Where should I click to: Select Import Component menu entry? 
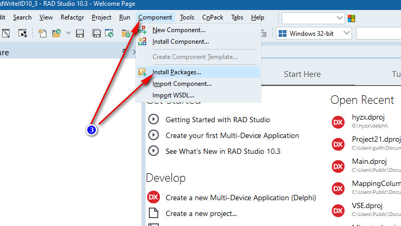198,84
